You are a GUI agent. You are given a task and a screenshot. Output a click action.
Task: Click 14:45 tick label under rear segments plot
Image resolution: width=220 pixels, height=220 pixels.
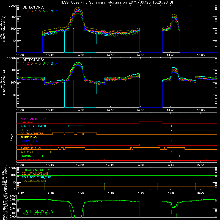tap(170, 110)
